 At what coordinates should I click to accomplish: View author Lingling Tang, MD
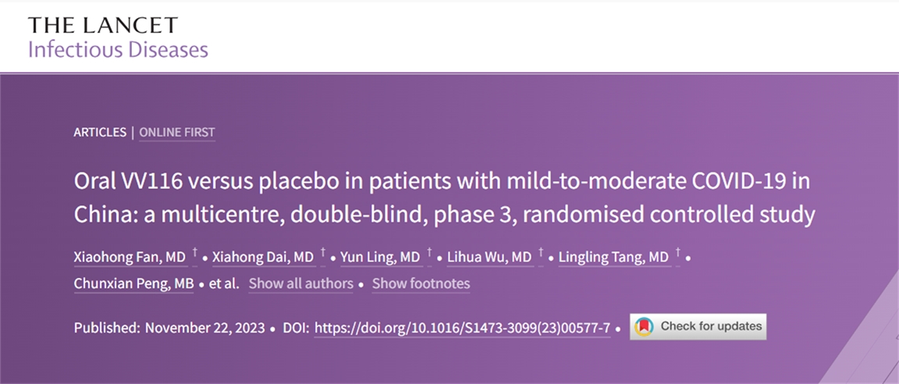615,257
